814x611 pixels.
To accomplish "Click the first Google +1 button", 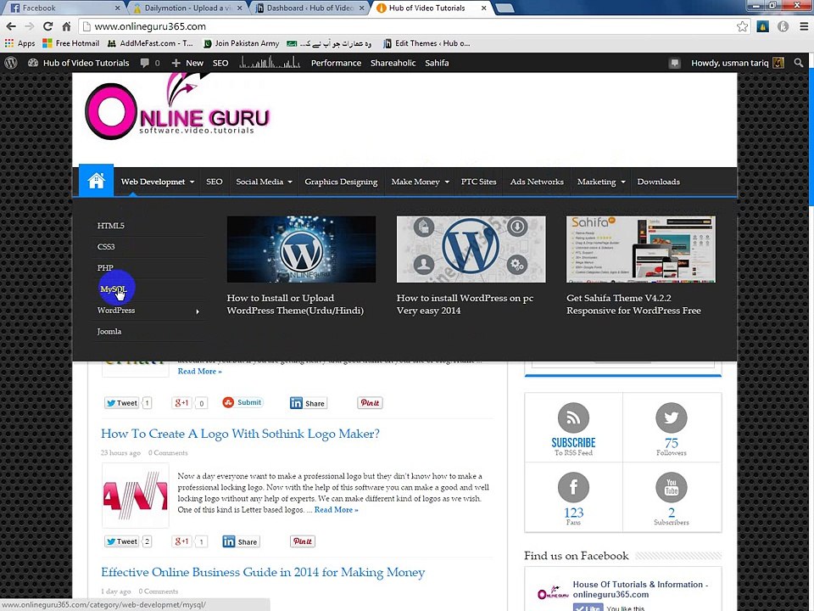I will point(181,402).
